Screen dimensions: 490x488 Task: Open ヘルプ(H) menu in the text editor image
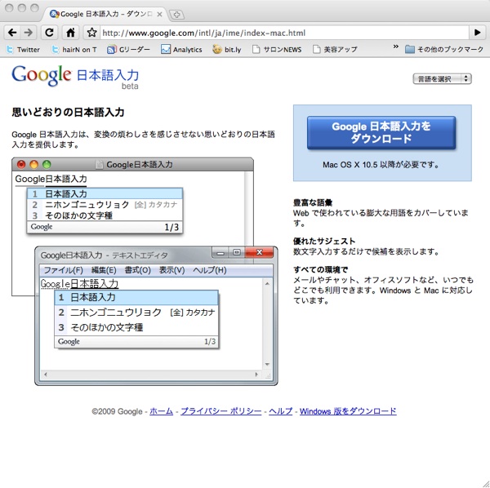click(x=210, y=270)
